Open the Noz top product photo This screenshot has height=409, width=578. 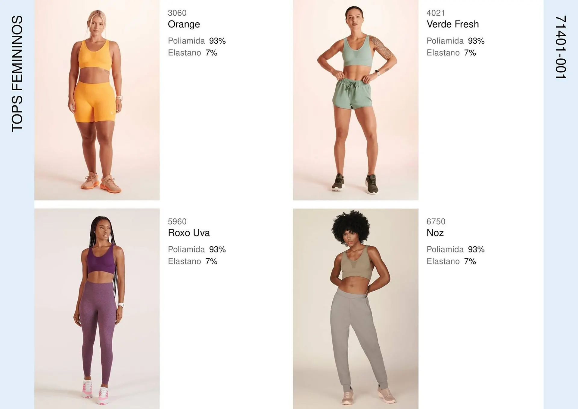coord(356,309)
